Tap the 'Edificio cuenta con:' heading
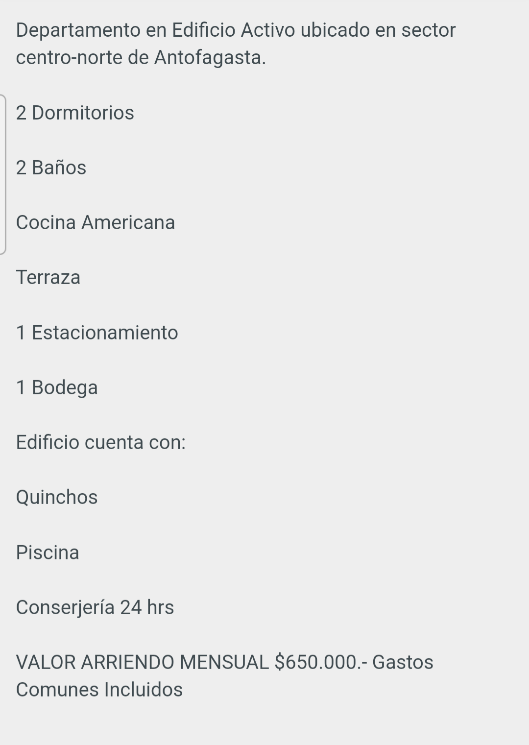The image size is (529, 745). click(101, 443)
